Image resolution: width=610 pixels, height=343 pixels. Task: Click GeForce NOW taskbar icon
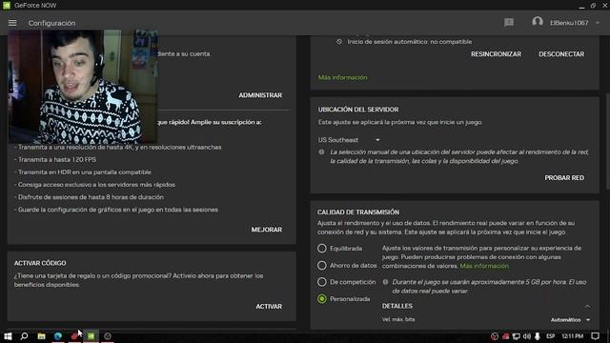pyautogui.click(x=91, y=336)
